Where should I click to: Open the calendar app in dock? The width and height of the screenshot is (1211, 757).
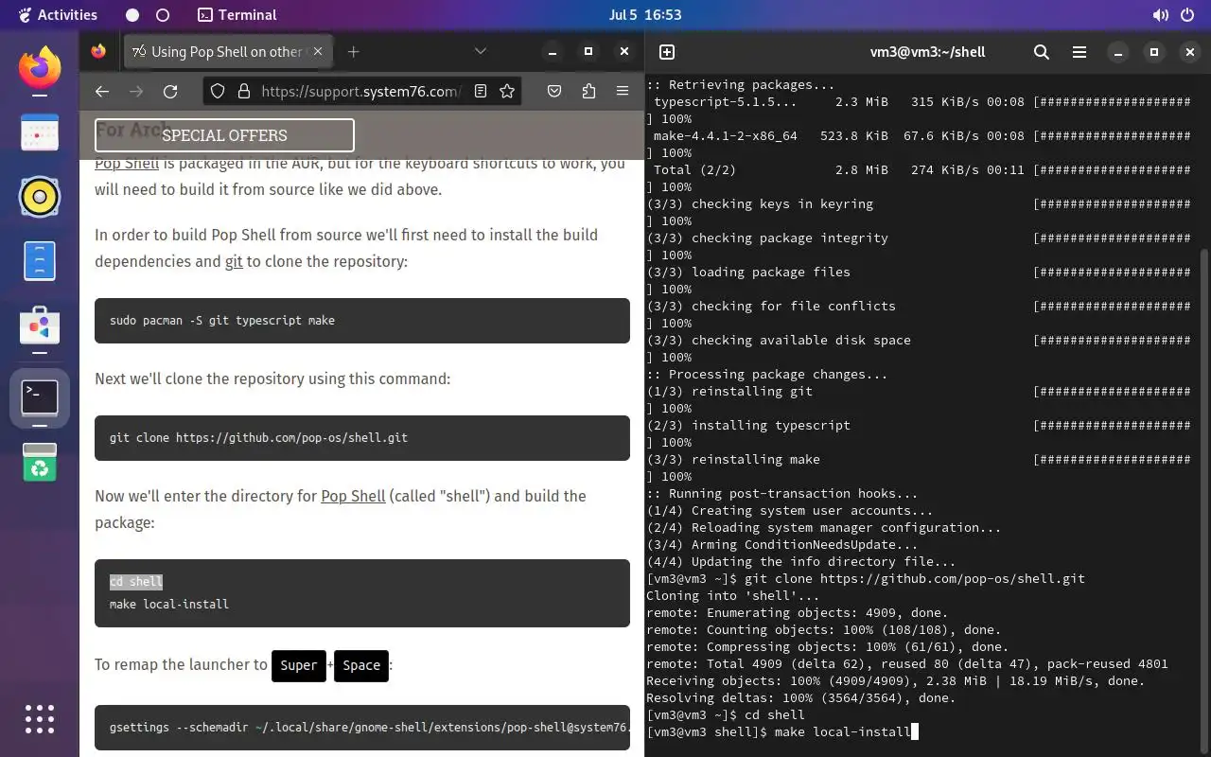40,132
